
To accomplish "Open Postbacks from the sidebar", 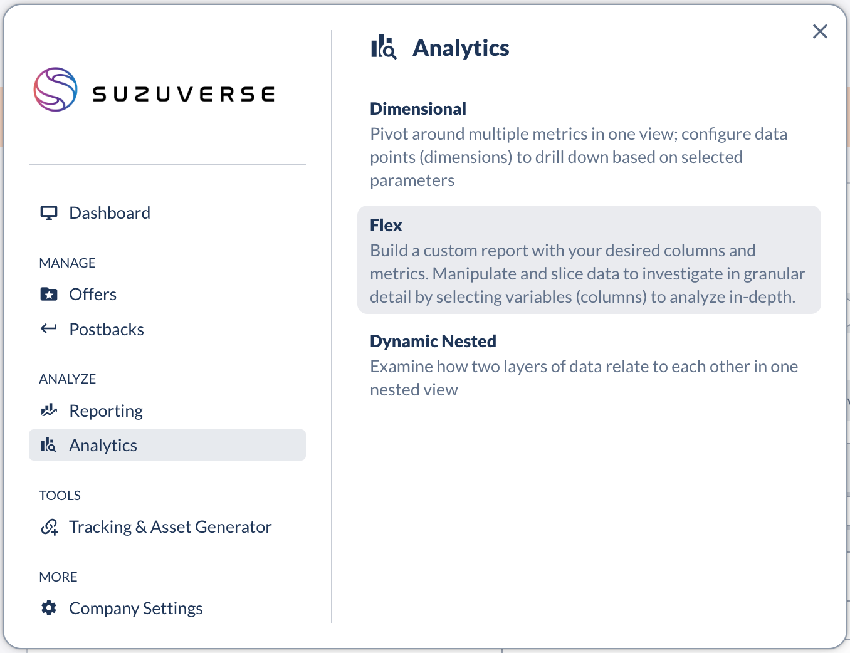I will (x=107, y=330).
